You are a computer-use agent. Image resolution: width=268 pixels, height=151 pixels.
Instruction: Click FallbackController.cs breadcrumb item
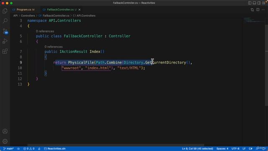coord(56,16)
